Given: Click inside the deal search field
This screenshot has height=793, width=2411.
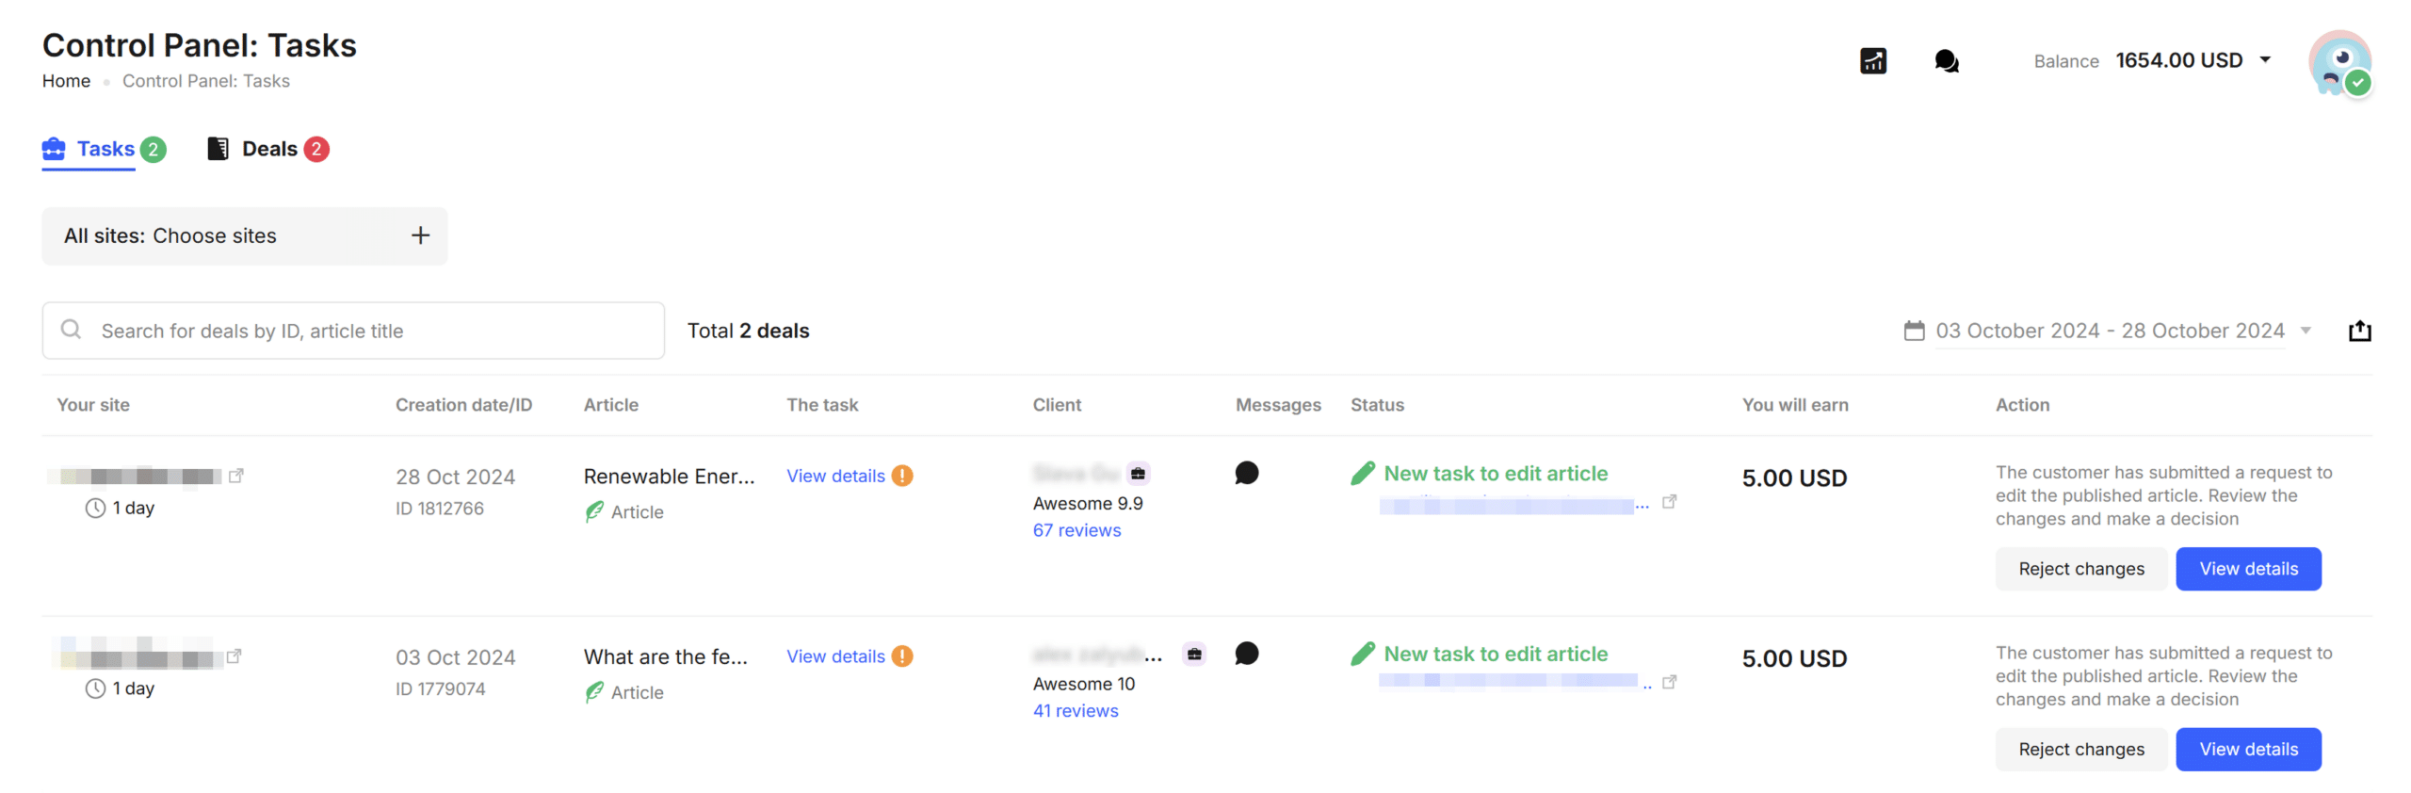Looking at the screenshot, I should click(353, 331).
